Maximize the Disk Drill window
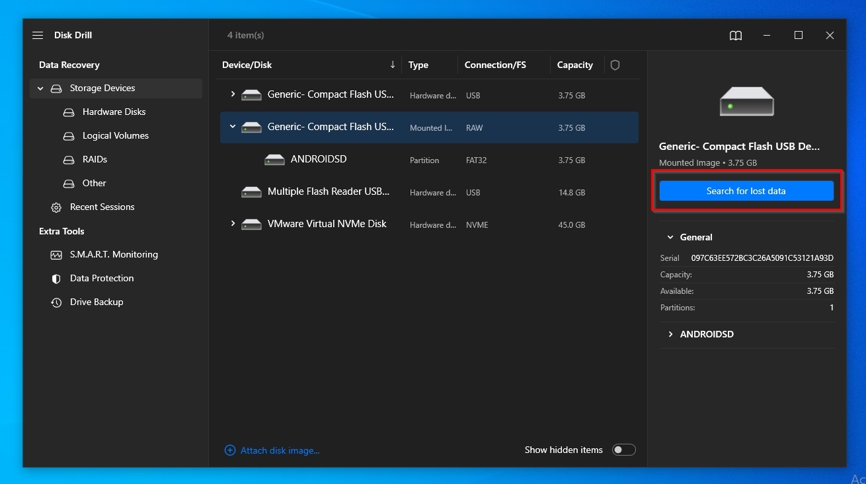 pyautogui.click(x=799, y=36)
